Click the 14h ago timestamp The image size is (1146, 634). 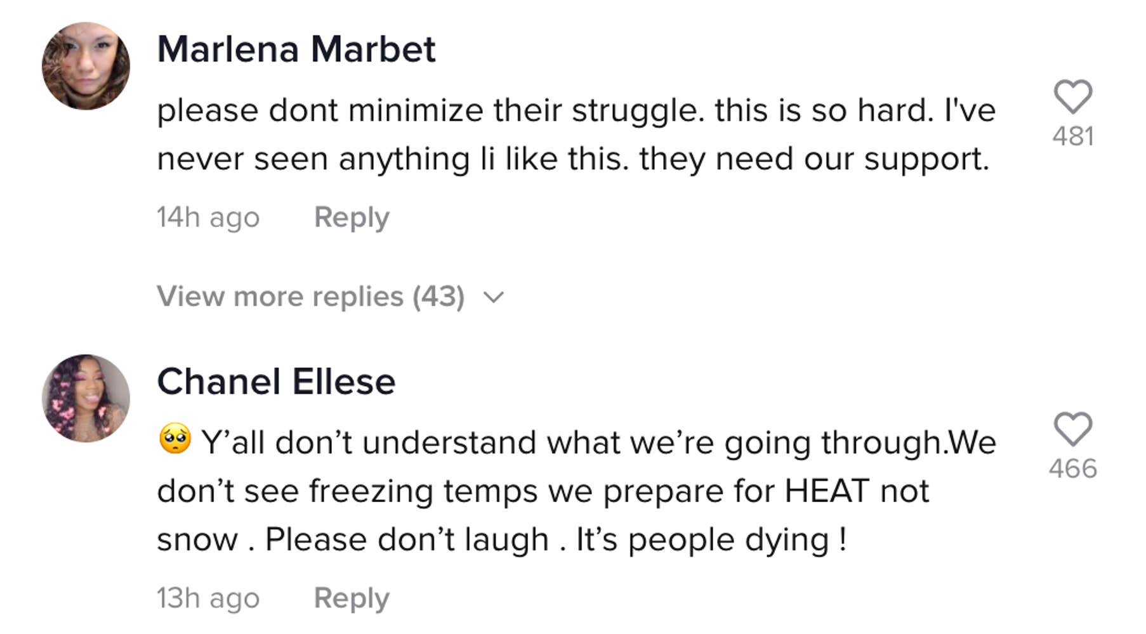point(208,217)
